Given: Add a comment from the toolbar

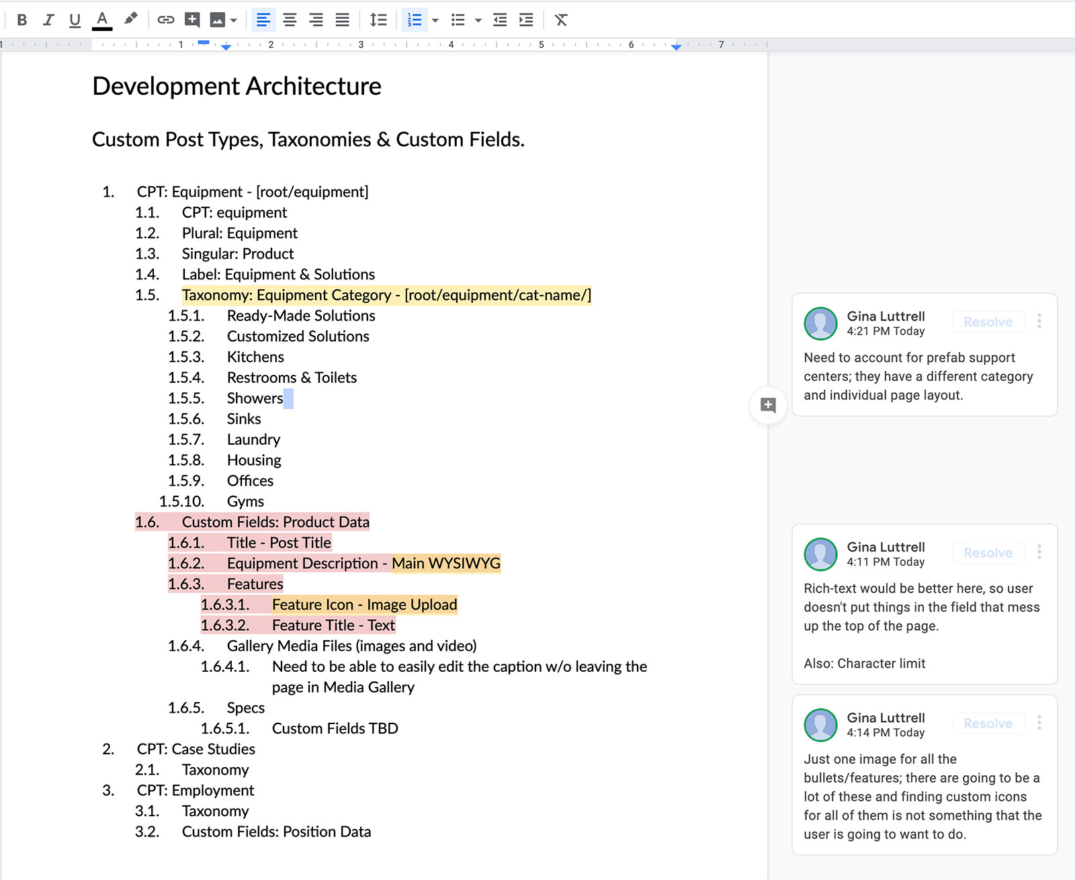Looking at the screenshot, I should point(192,20).
